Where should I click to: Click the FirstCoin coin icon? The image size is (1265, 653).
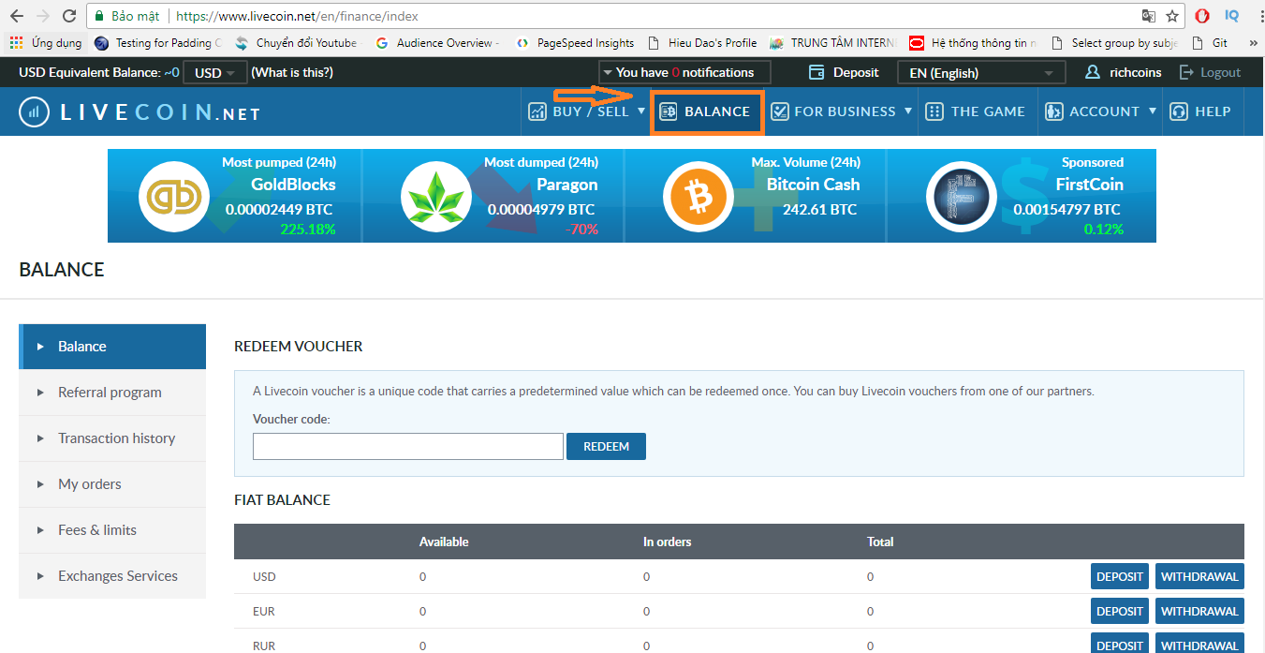point(961,198)
